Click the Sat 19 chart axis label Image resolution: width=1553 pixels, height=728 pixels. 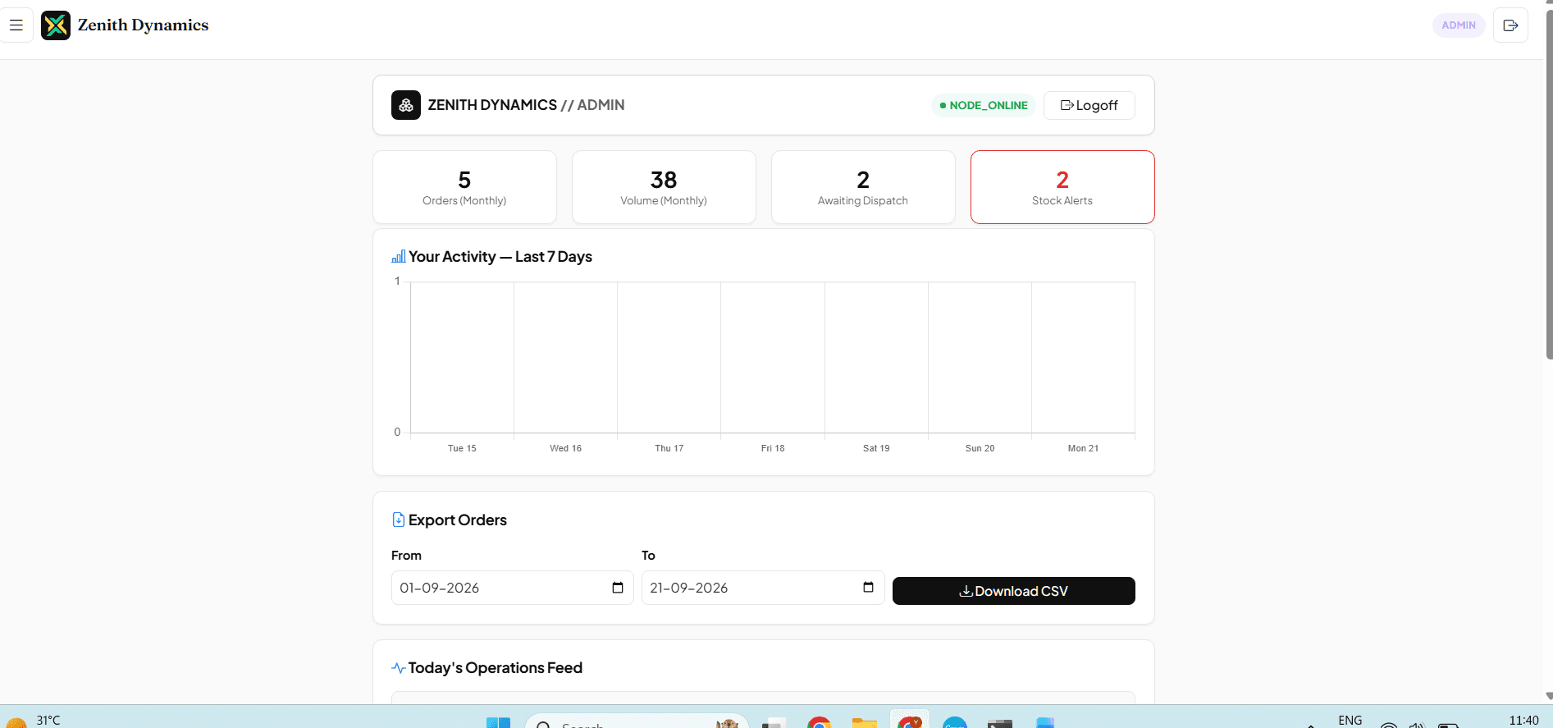click(x=876, y=448)
